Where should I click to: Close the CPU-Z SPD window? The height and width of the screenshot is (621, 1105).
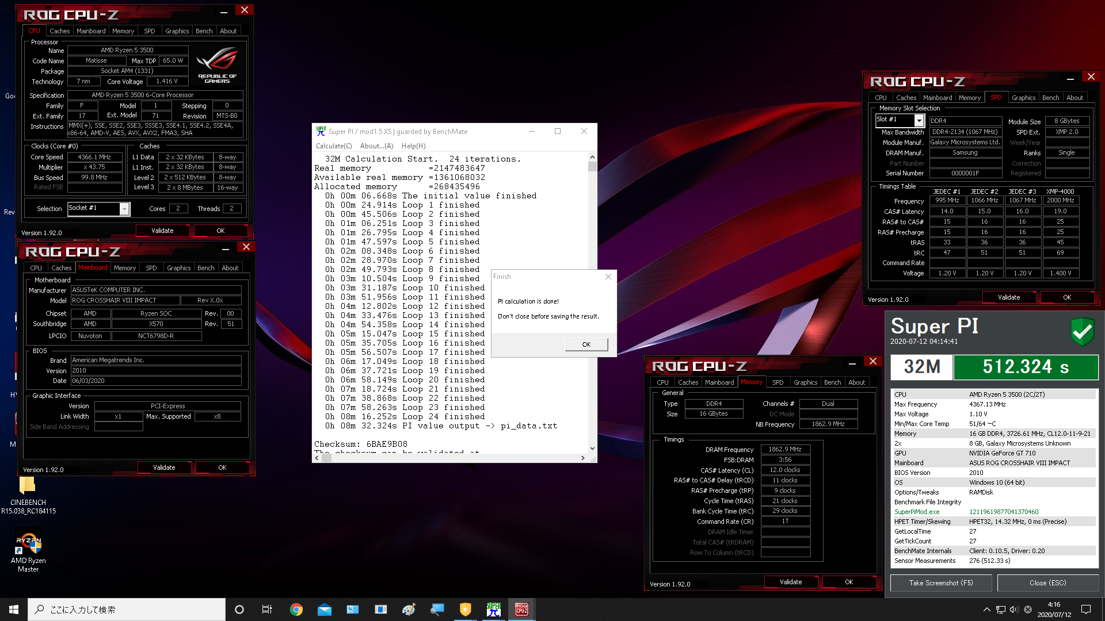tap(1091, 76)
